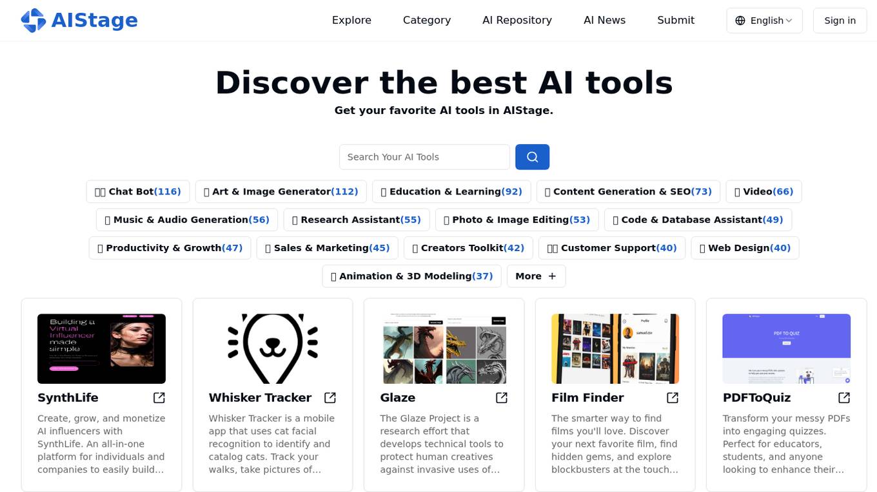
Task: Click the globe language icon
Action: pyautogui.click(x=740, y=21)
